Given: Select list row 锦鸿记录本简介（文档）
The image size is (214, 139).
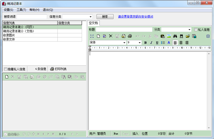Looking at the screenshot, I should click(x=42, y=31).
